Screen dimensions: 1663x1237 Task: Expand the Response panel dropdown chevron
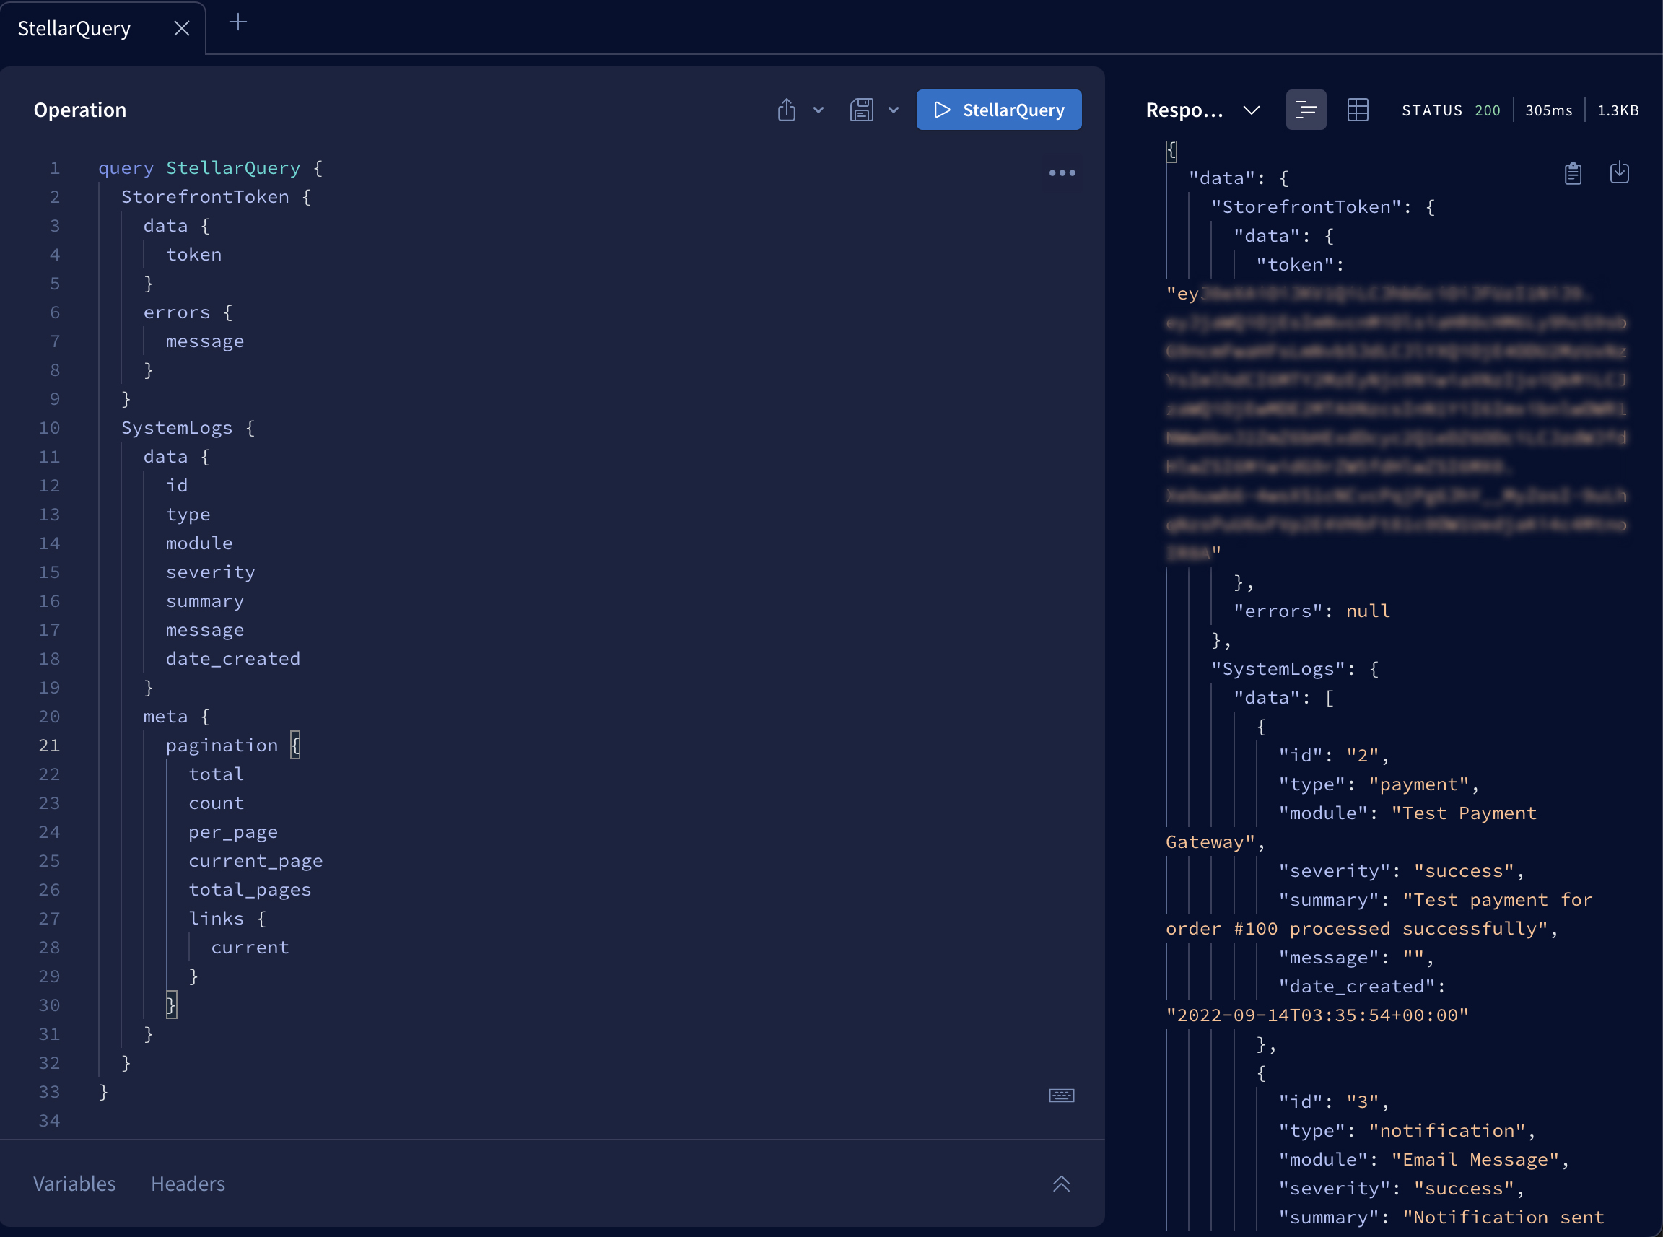[x=1251, y=111]
